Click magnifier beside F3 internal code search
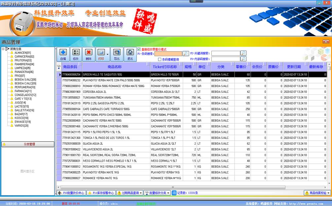Screen dimensions: 332x206 (243, 59)
